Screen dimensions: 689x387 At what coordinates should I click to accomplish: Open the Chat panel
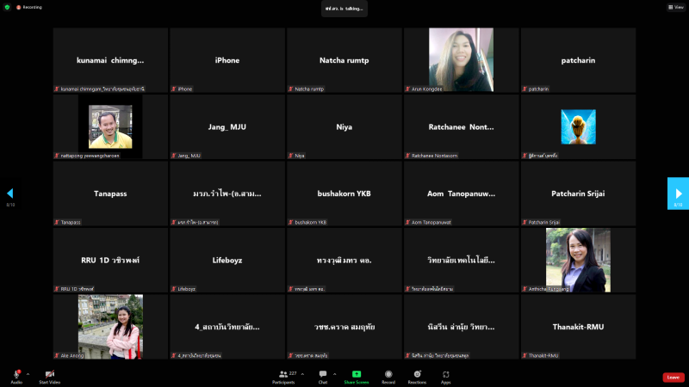pyautogui.click(x=323, y=375)
